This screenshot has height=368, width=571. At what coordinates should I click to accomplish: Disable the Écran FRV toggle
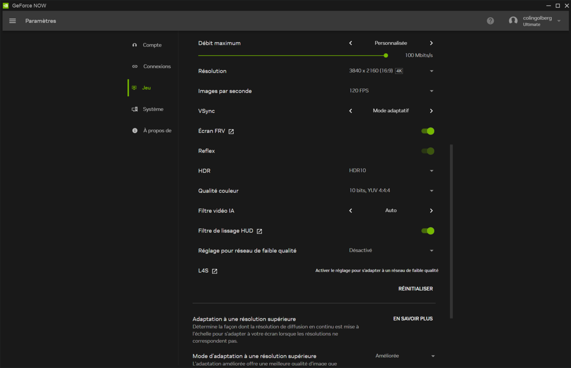[x=428, y=131]
